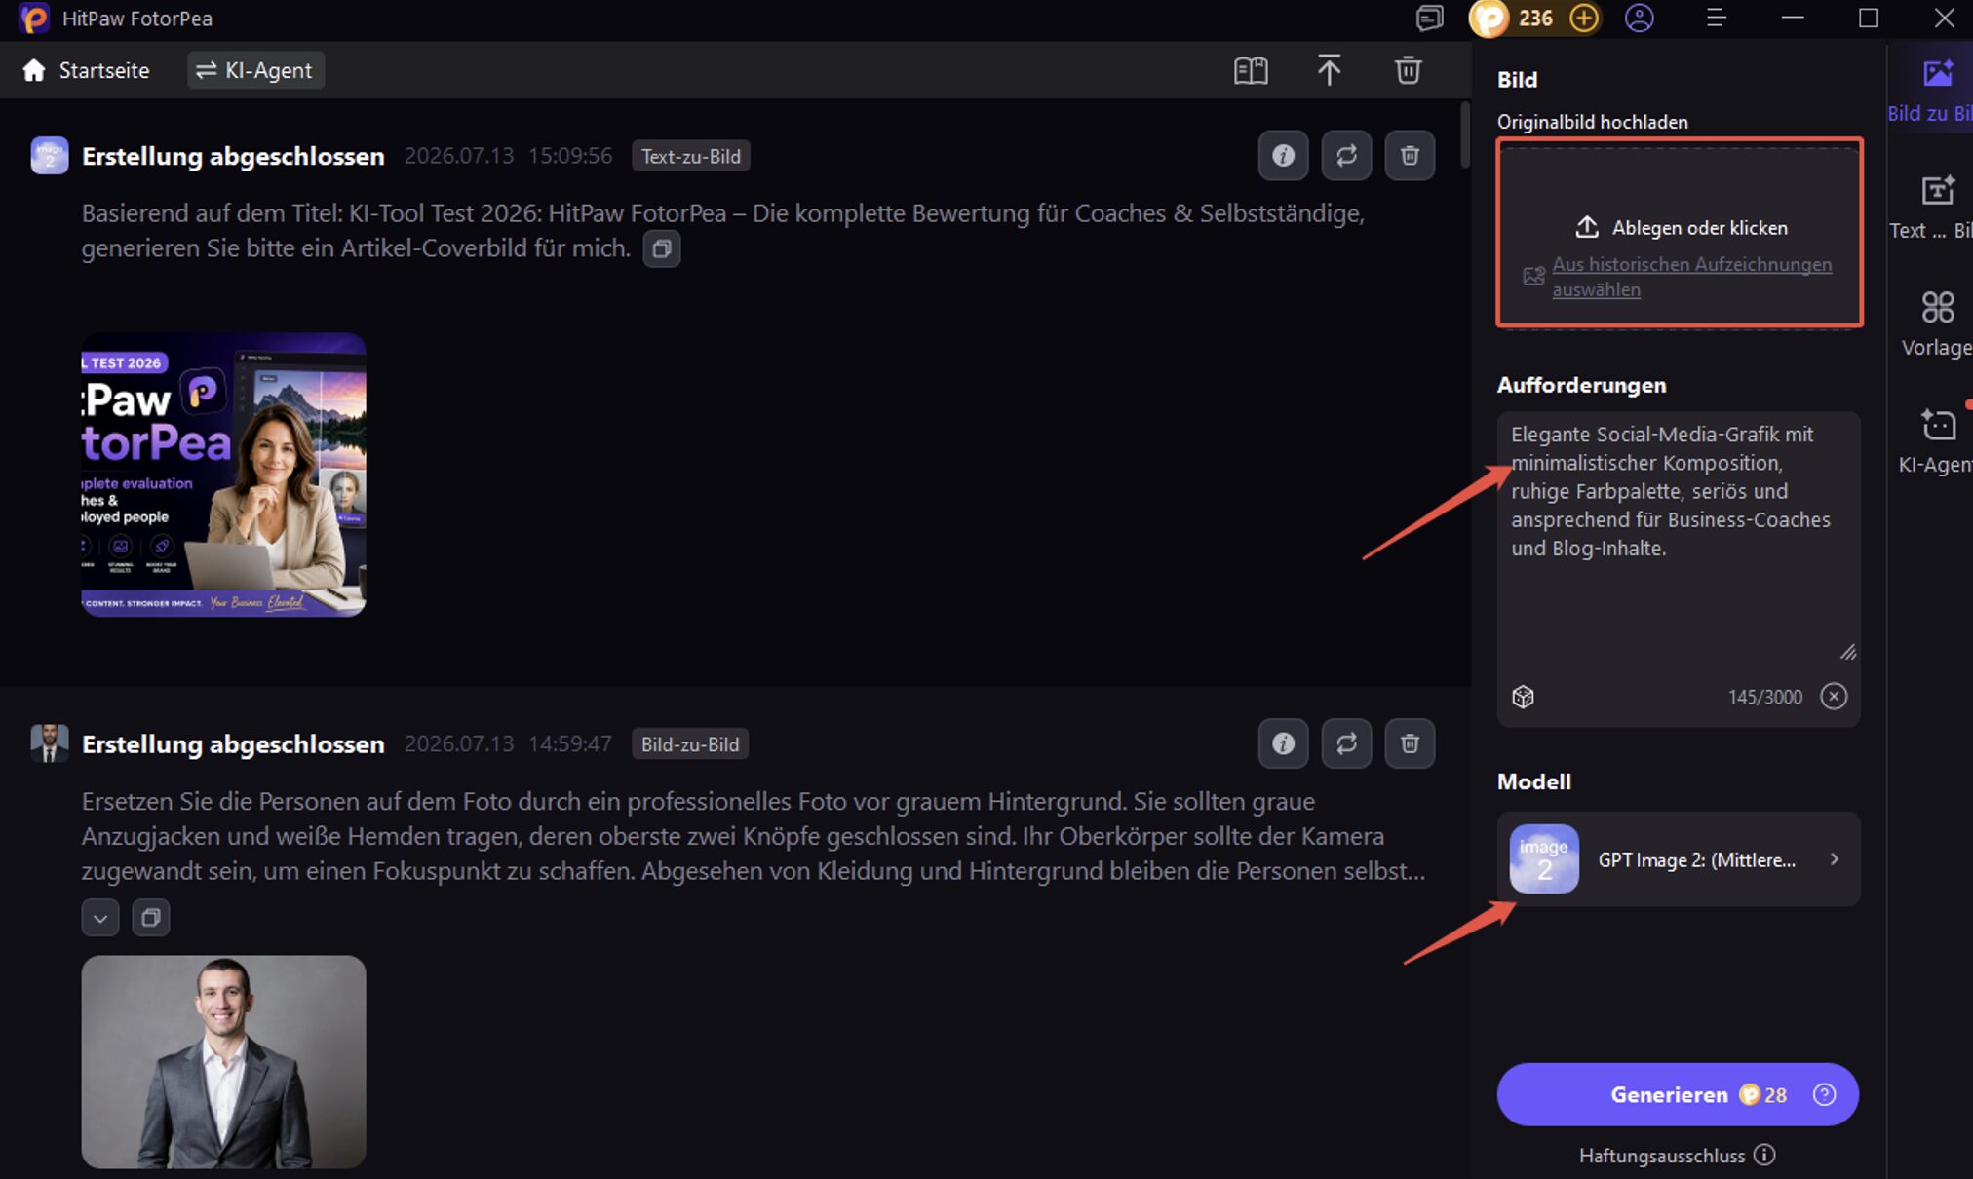Choose image from historischen Aufzeichnungen link
This screenshot has width=1973, height=1179.
[1692, 277]
